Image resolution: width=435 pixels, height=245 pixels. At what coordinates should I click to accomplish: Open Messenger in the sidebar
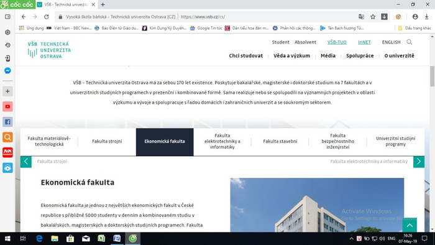coord(7,70)
